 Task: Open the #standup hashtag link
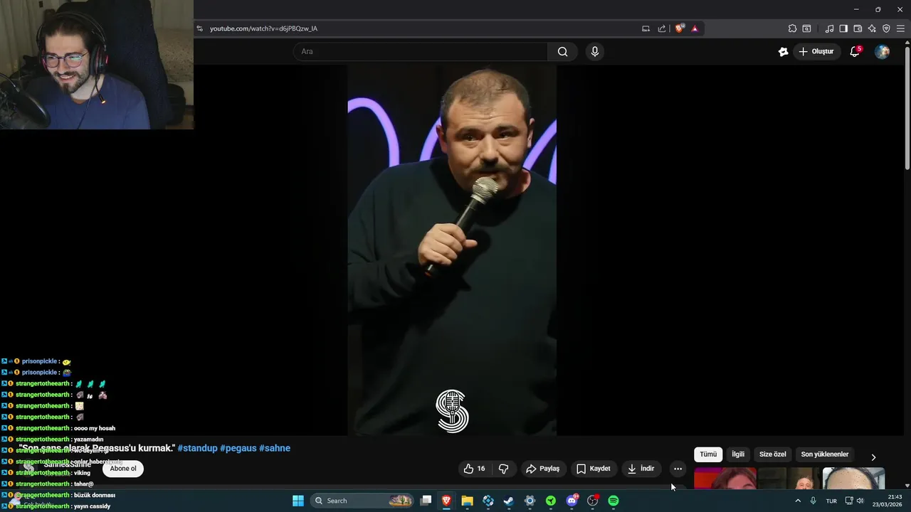pyautogui.click(x=197, y=448)
